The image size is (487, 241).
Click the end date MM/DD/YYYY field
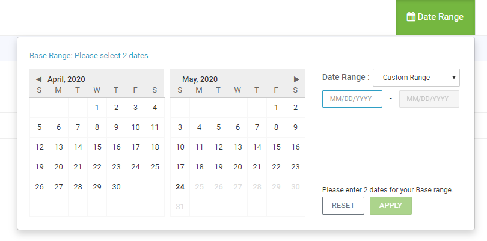coord(429,99)
